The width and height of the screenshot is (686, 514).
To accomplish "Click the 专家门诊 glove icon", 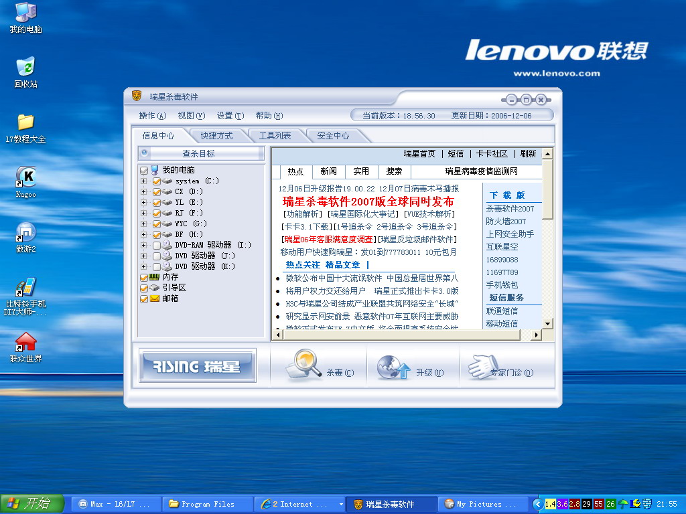I will (483, 366).
